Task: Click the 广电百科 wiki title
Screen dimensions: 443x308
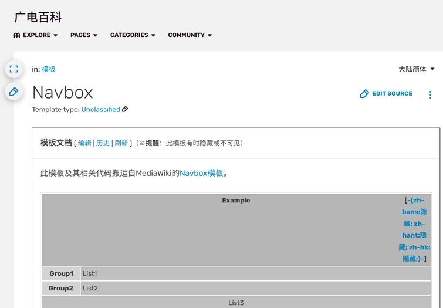Action: click(38, 17)
